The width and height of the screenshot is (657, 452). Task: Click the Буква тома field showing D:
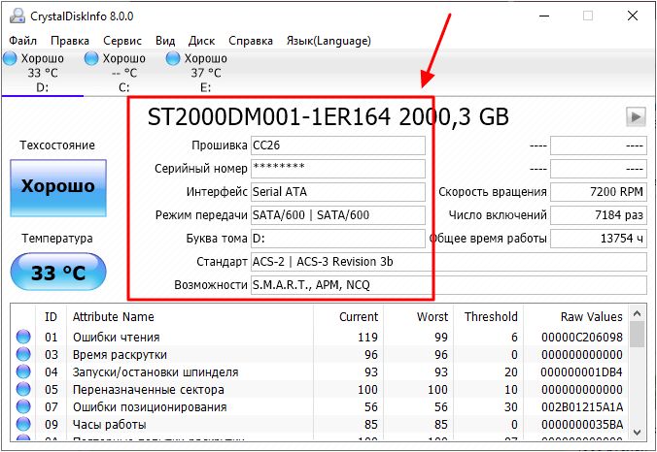(x=338, y=239)
